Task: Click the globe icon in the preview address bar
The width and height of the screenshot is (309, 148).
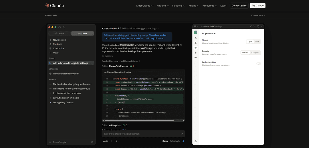Action: pyautogui.click(x=195, y=26)
